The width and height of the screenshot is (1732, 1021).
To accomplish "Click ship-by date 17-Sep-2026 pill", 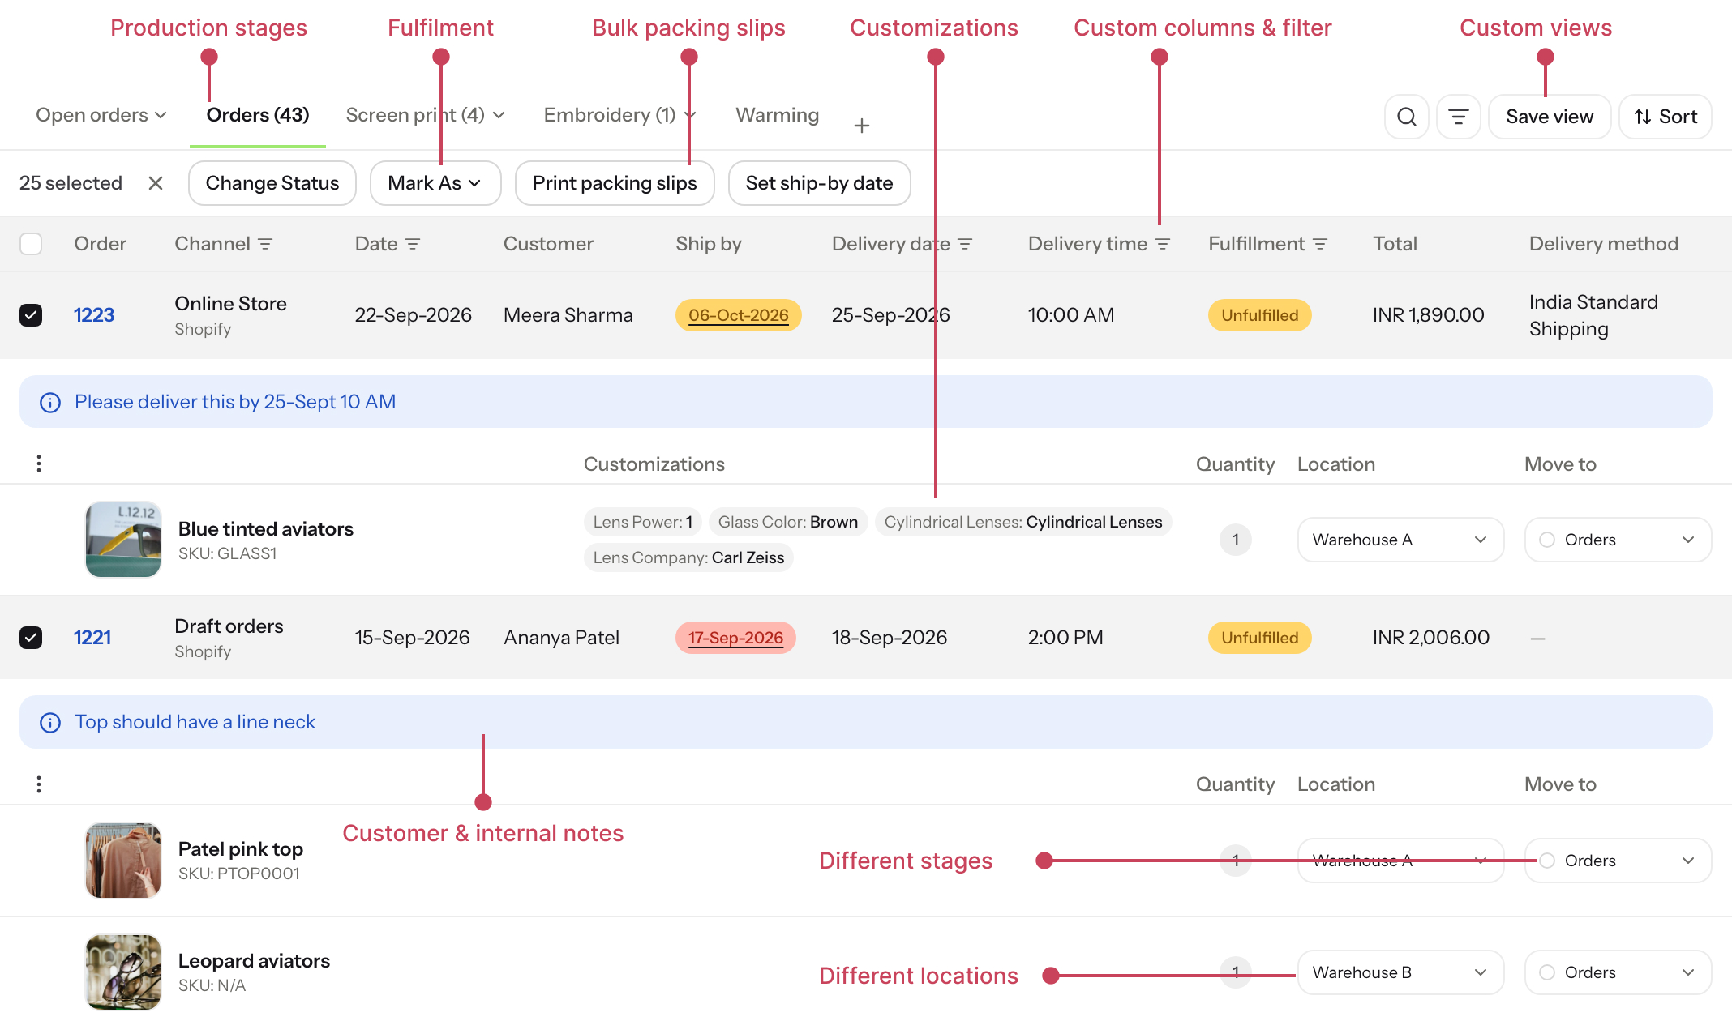I will pyautogui.click(x=735, y=638).
